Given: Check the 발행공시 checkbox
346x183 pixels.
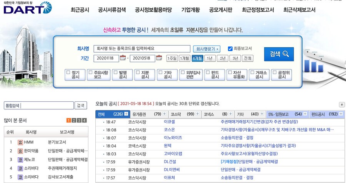Looking at the screenshot, I should (115, 72).
